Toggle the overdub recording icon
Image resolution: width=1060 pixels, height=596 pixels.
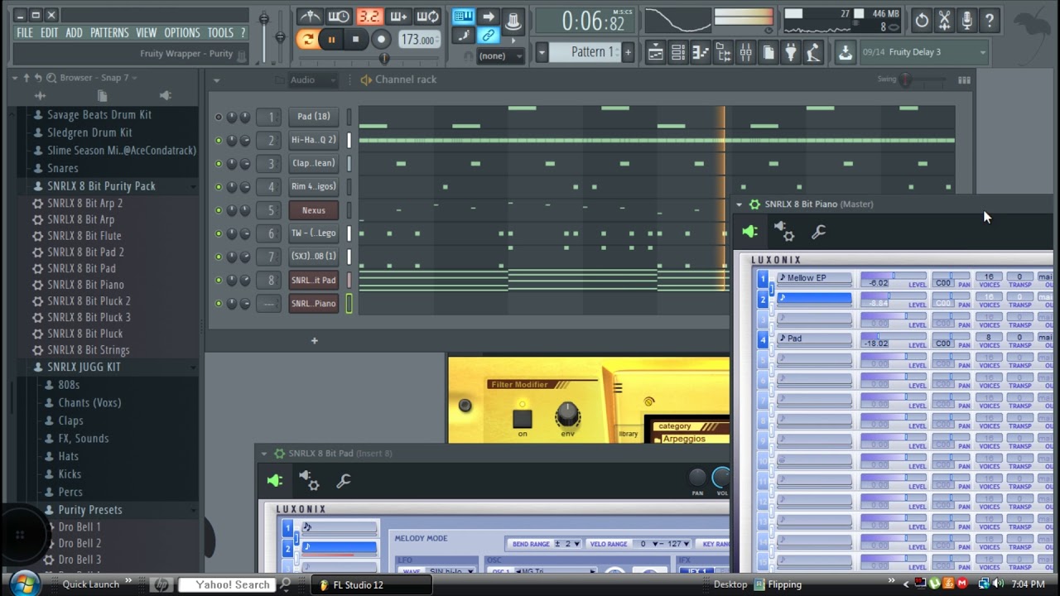click(x=398, y=17)
